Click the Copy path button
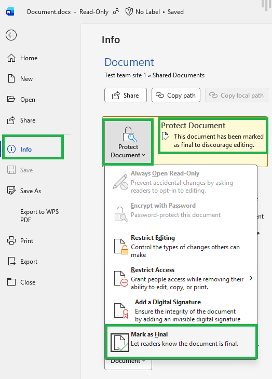The width and height of the screenshot is (272, 379). pos(176,95)
